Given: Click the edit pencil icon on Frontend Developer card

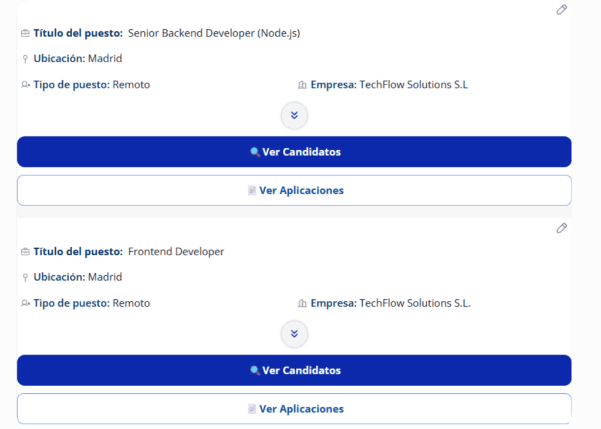Looking at the screenshot, I should tap(562, 228).
